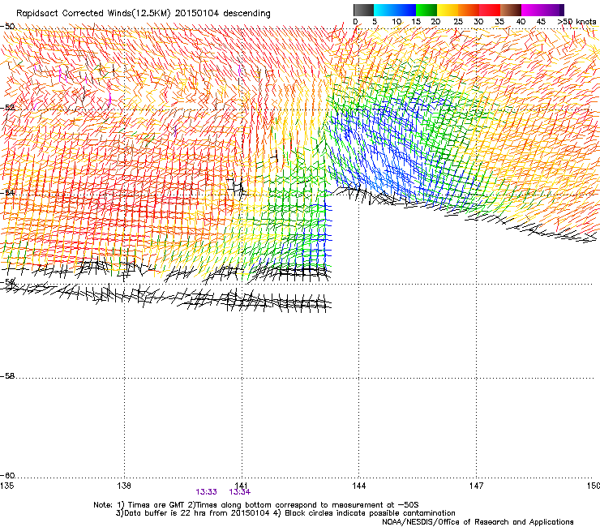Viewport: 600px width, 527px height.
Task: Click the NOAA/NESDIS credit text
Action: click(478, 522)
